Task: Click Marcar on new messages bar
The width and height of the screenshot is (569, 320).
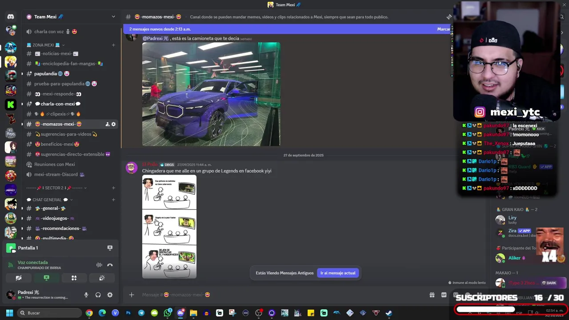Action: pos(444,29)
